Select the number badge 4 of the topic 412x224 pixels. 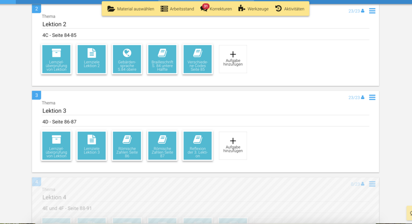click(36, 182)
